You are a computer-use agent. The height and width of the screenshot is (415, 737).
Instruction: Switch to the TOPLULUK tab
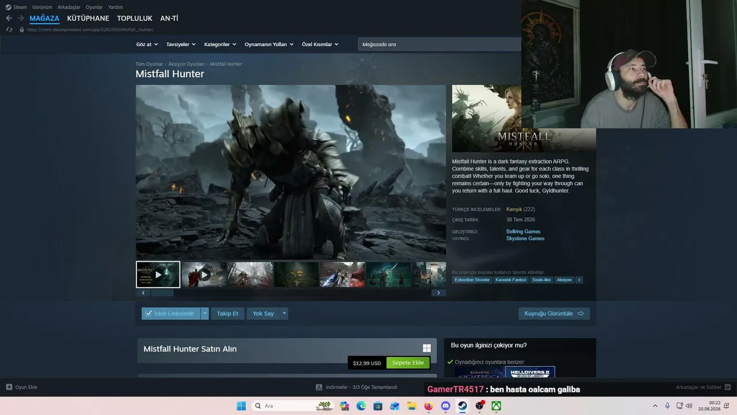[x=135, y=18]
